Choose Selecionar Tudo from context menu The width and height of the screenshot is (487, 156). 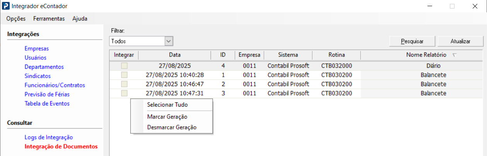click(167, 105)
